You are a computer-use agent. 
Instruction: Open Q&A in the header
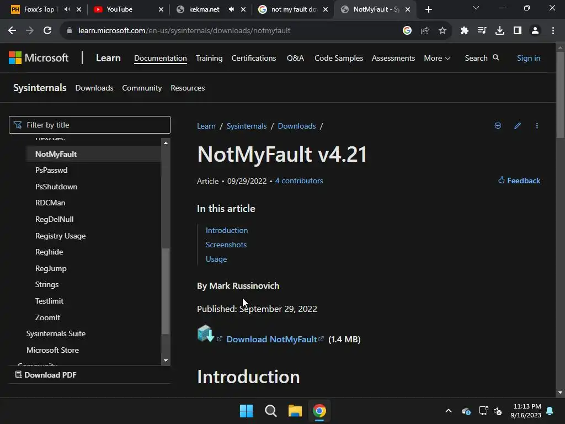pos(295,58)
